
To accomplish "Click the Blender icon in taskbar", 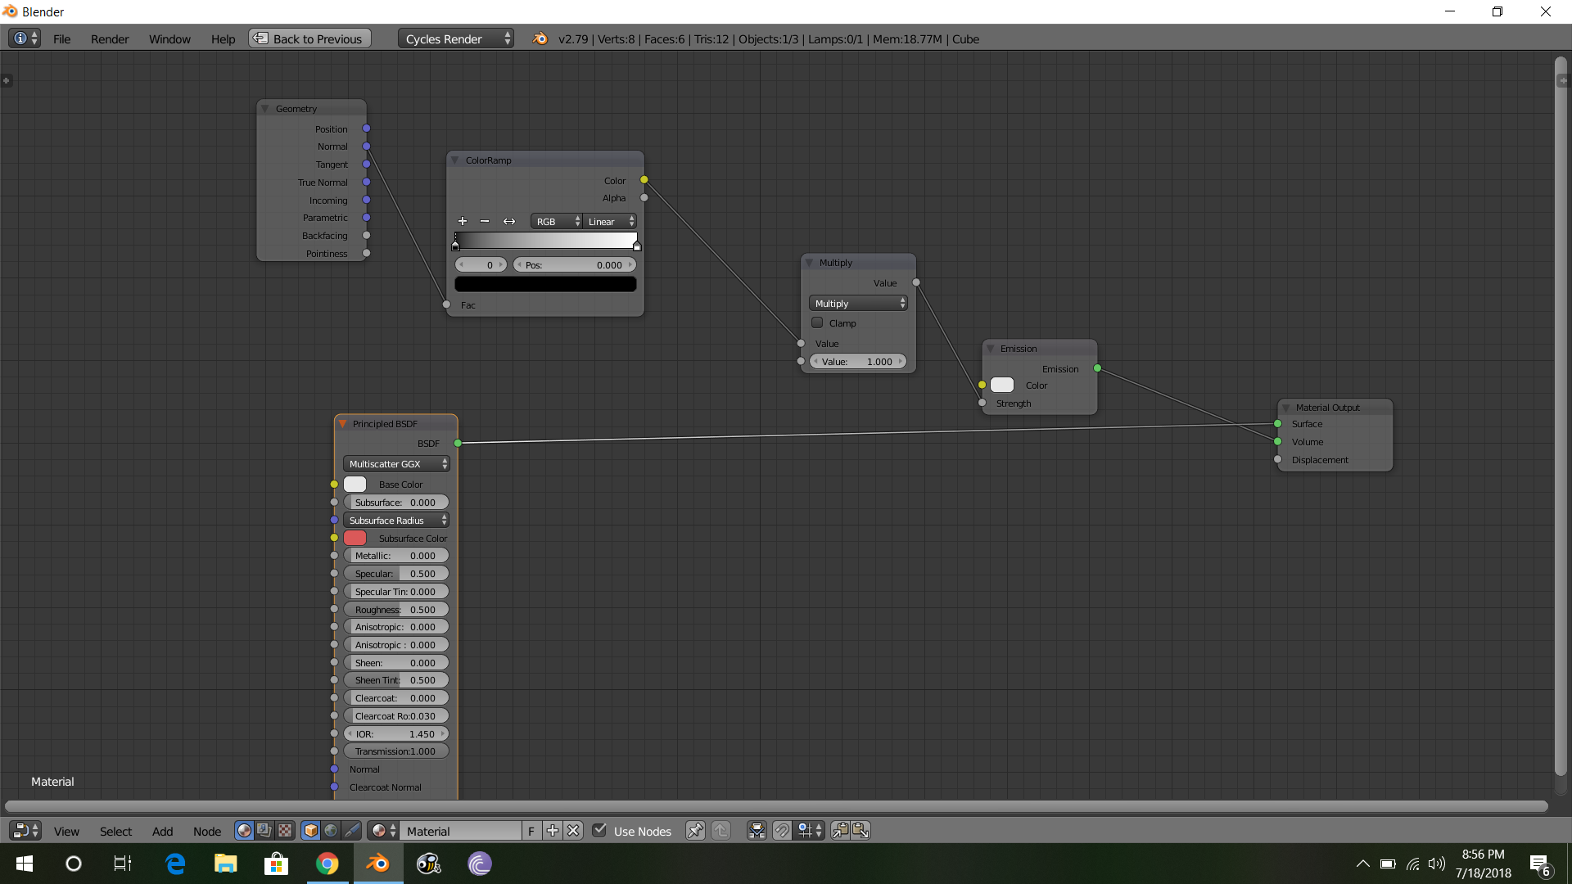I will [x=378, y=864].
